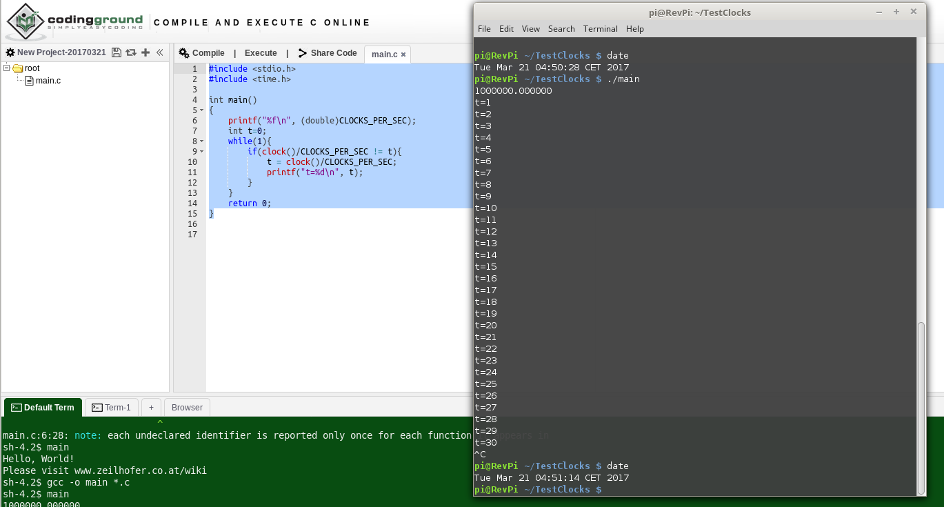Click the RevPi terminal title bar text
944x507 pixels.
pyautogui.click(x=700, y=12)
